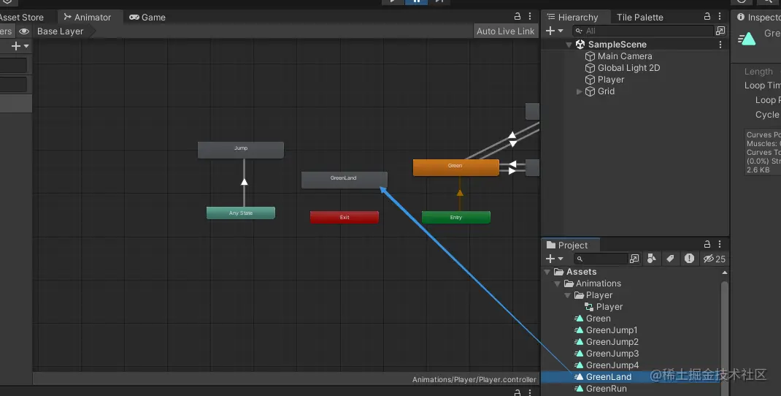Toggle the Hierarchy panel lock
Viewport: 781px width, 396px height.
pos(707,16)
